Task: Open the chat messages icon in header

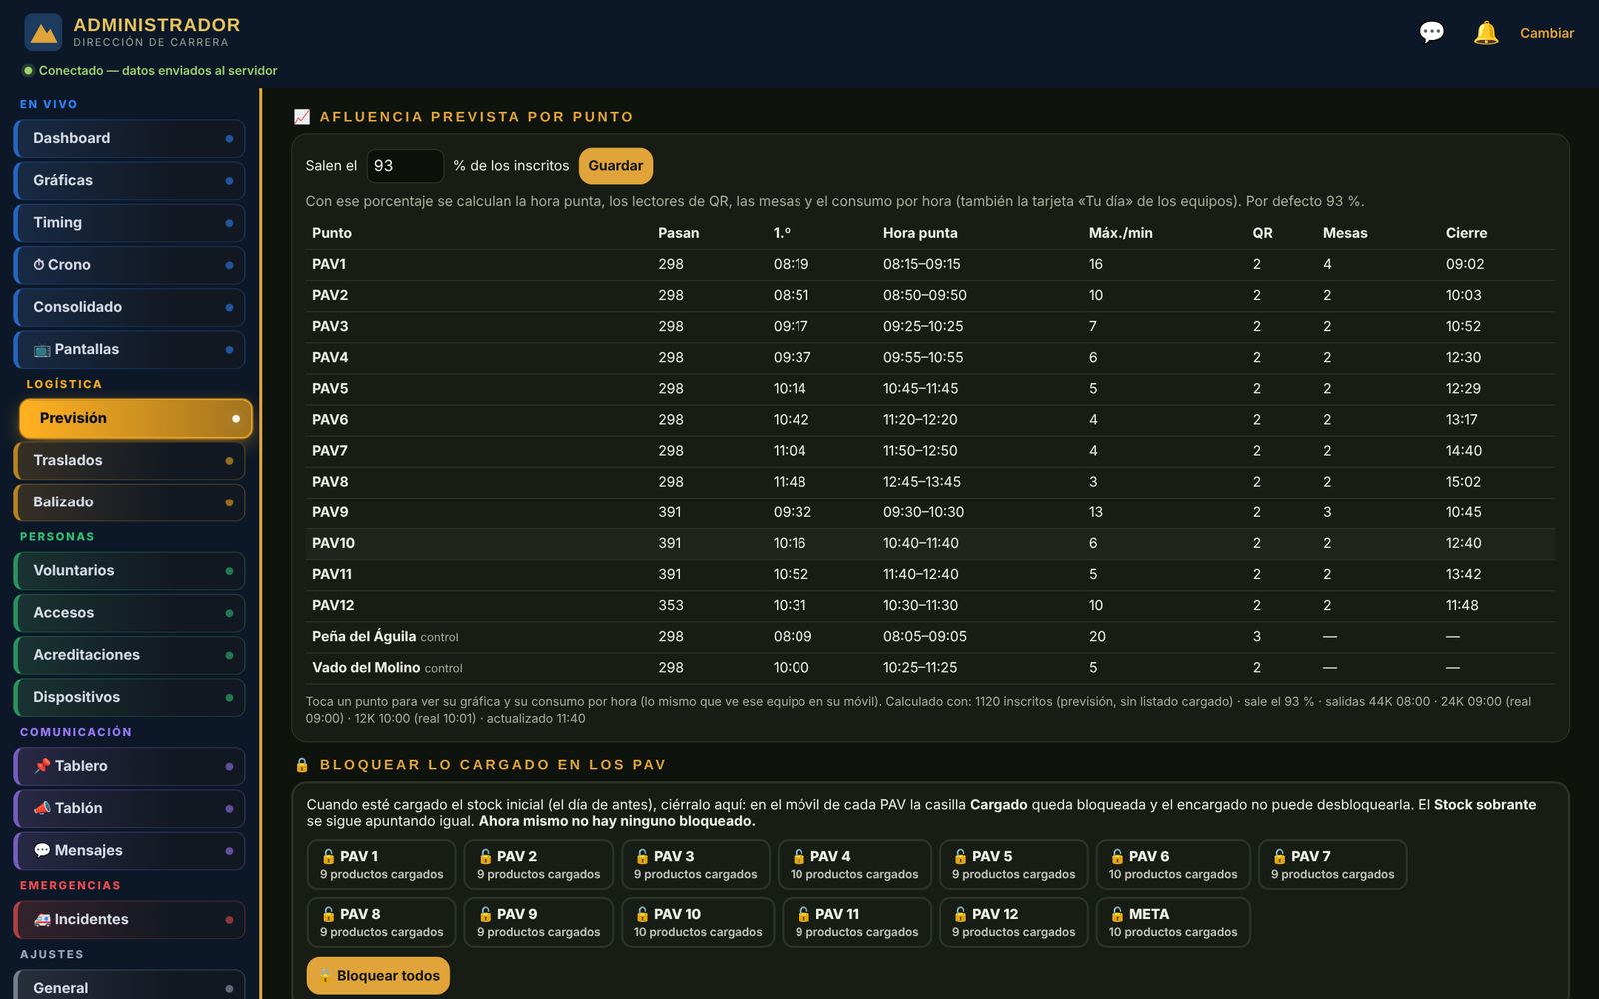Action: click(x=1431, y=33)
